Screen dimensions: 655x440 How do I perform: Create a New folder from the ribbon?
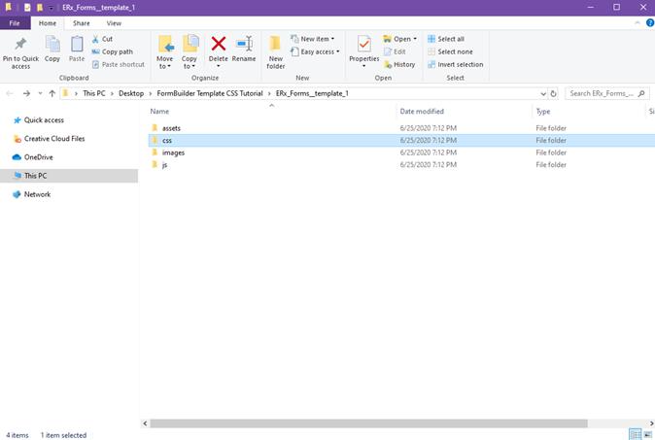(276, 50)
